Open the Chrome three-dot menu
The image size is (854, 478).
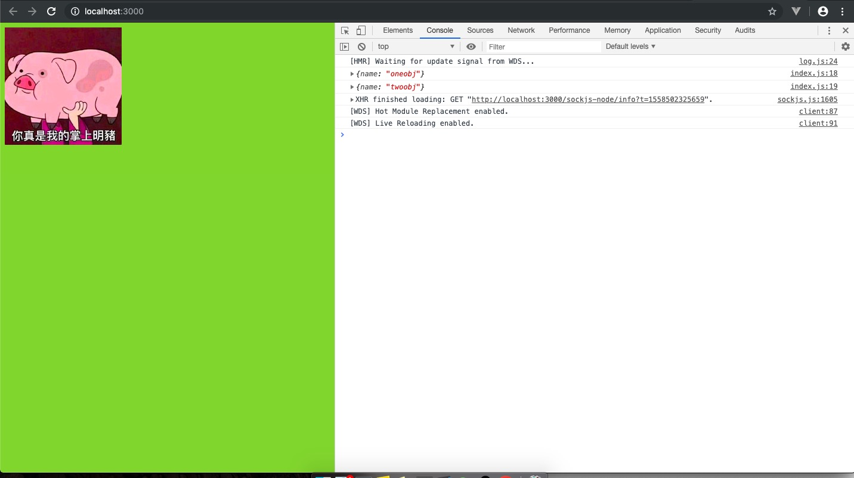[x=843, y=11]
